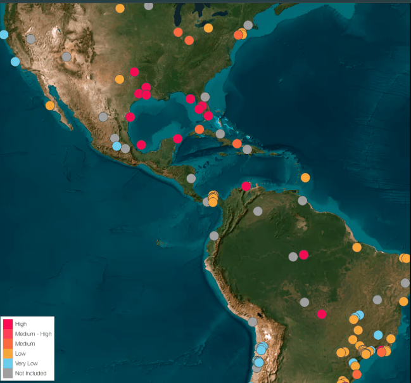Select the yellow marker on Baja California
Image resolution: width=411 pixels, height=383 pixels.
pyautogui.click(x=50, y=105)
